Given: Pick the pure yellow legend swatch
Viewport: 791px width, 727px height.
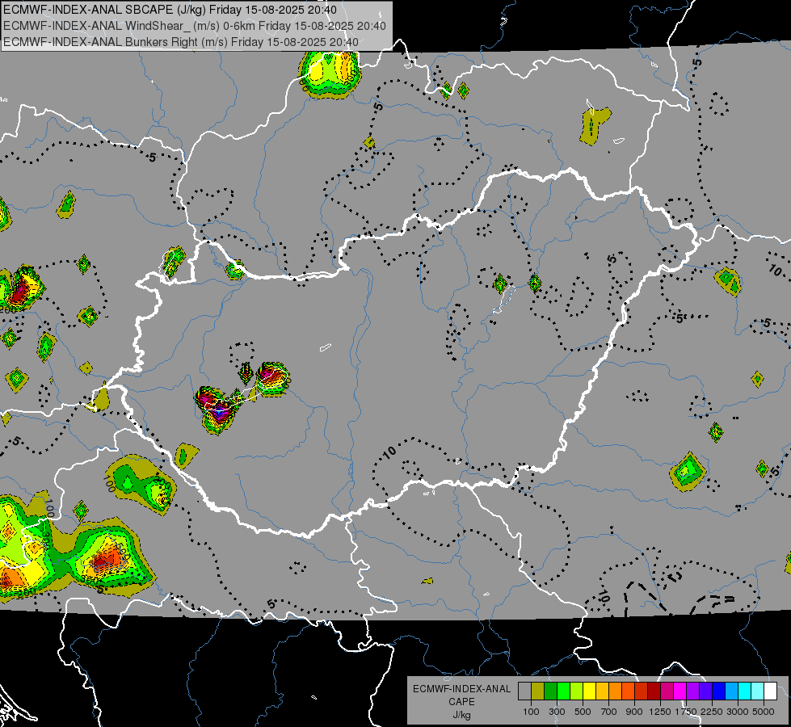Looking at the screenshot, I should pyautogui.click(x=589, y=691).
